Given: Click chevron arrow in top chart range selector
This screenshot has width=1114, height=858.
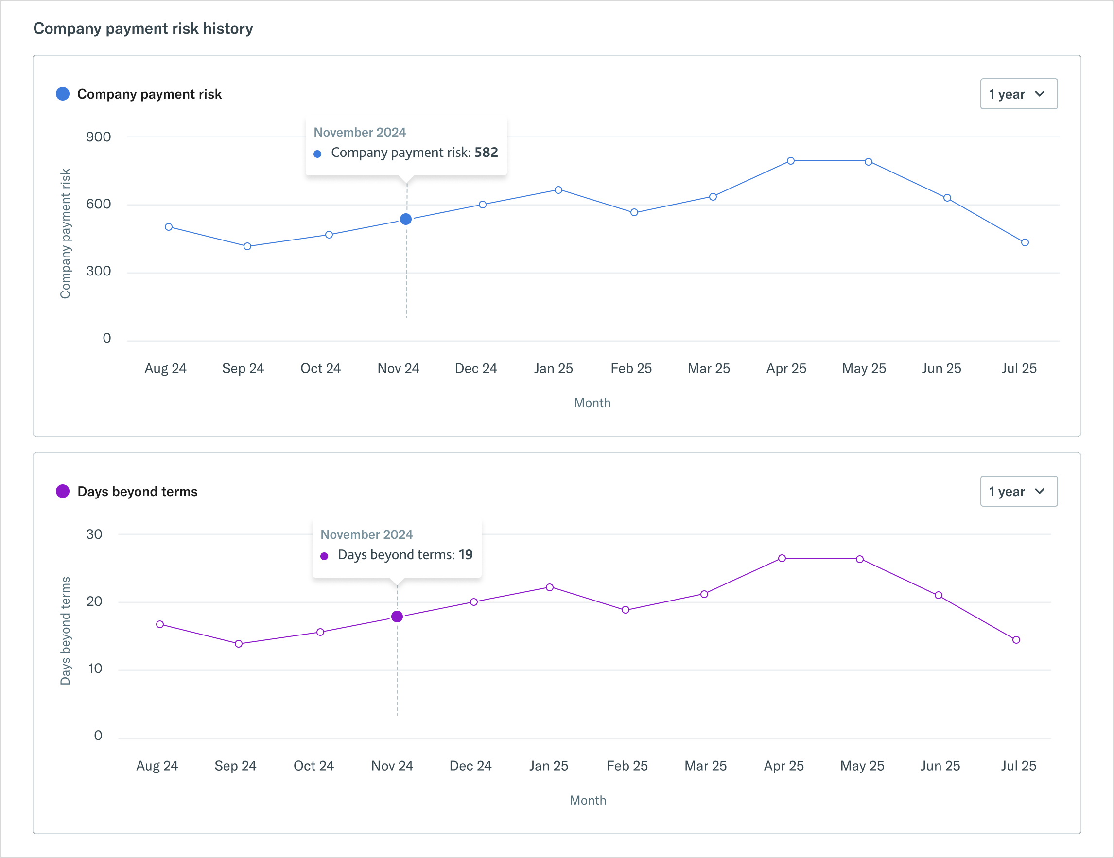Looking at the screenshot, I should (1040, 94).
